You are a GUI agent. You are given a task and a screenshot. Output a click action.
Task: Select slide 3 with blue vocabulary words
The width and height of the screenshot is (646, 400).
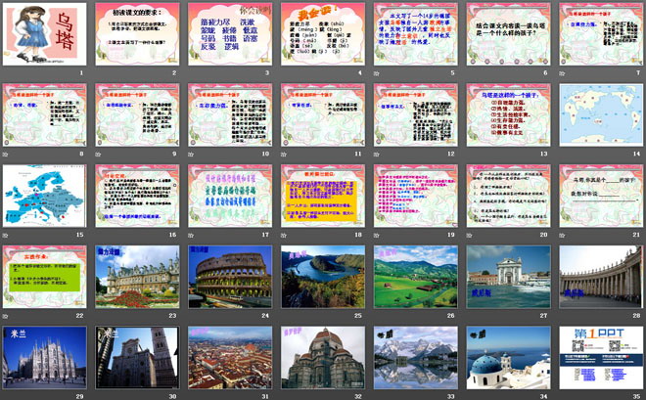click(x=230, y=34)
